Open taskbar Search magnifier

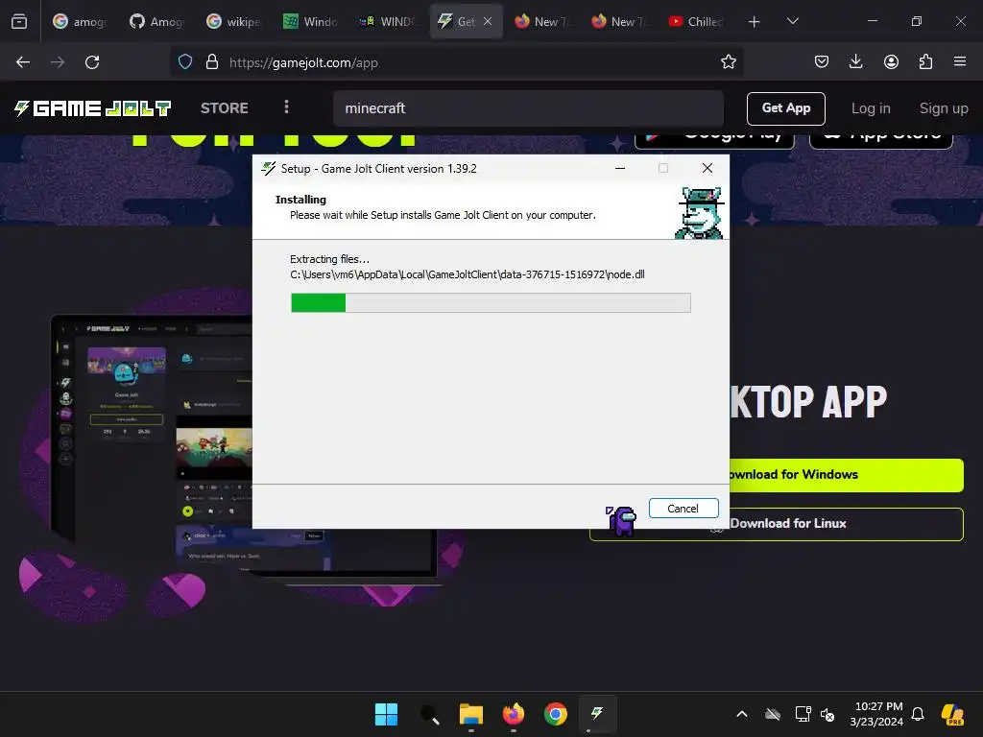429,714
